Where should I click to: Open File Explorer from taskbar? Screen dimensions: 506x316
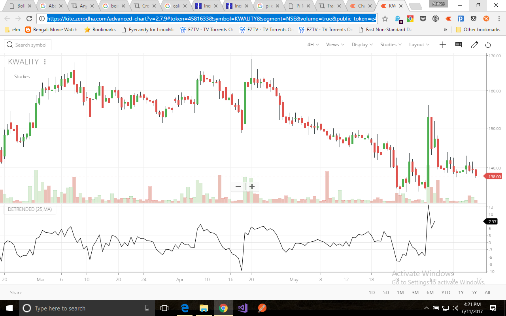pos(204,308)
